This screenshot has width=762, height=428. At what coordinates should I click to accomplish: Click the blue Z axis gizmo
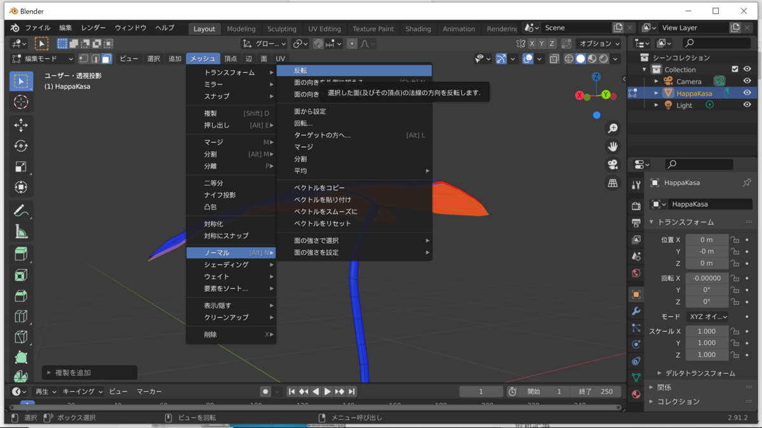[596, 77]
